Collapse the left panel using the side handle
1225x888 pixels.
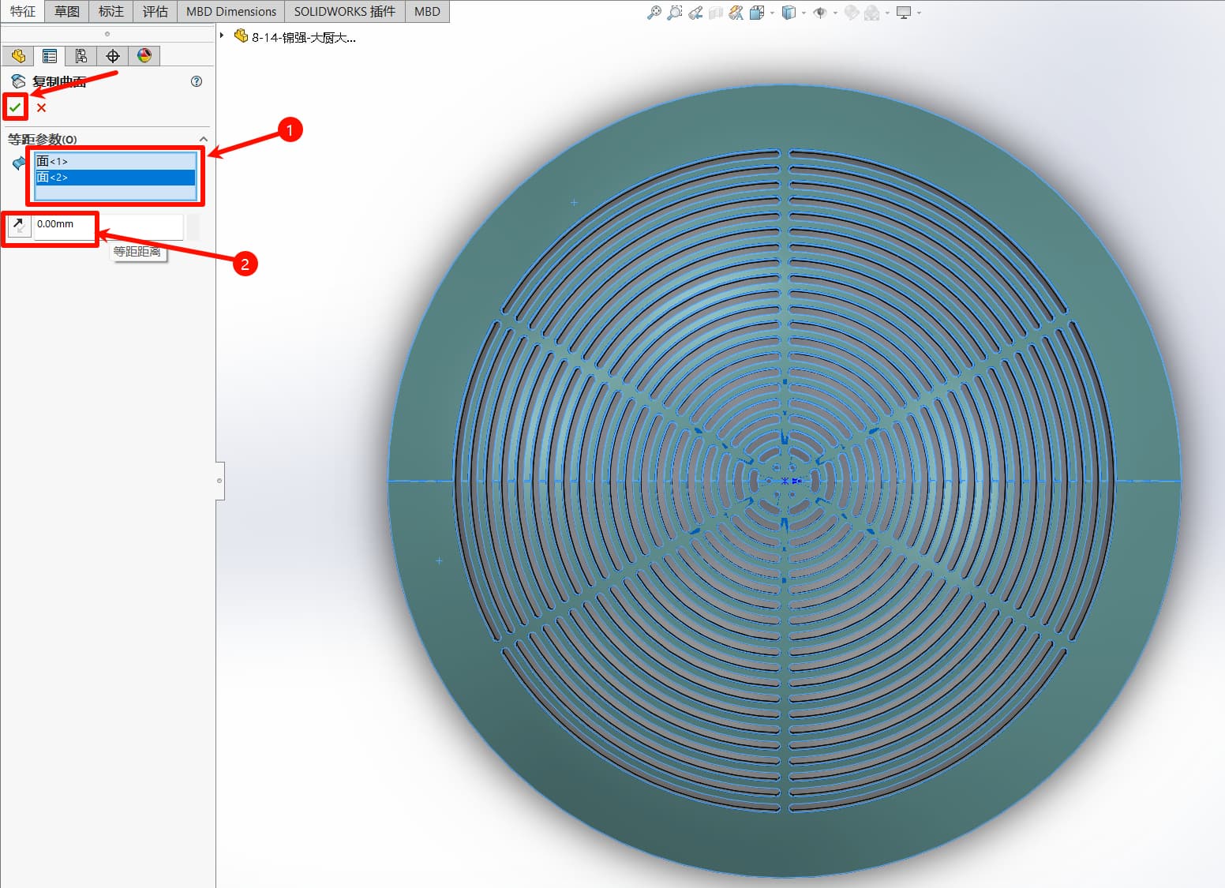point(219,481)
